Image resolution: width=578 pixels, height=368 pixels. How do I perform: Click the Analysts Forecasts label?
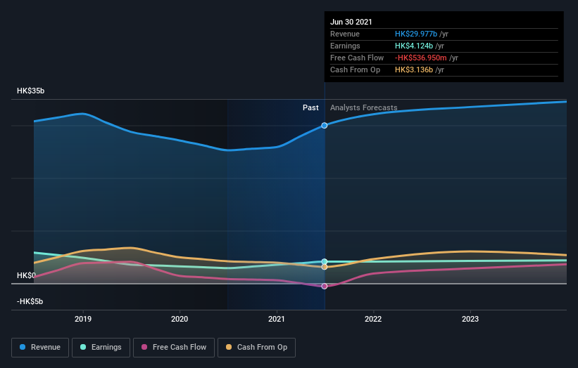point(364,107)
